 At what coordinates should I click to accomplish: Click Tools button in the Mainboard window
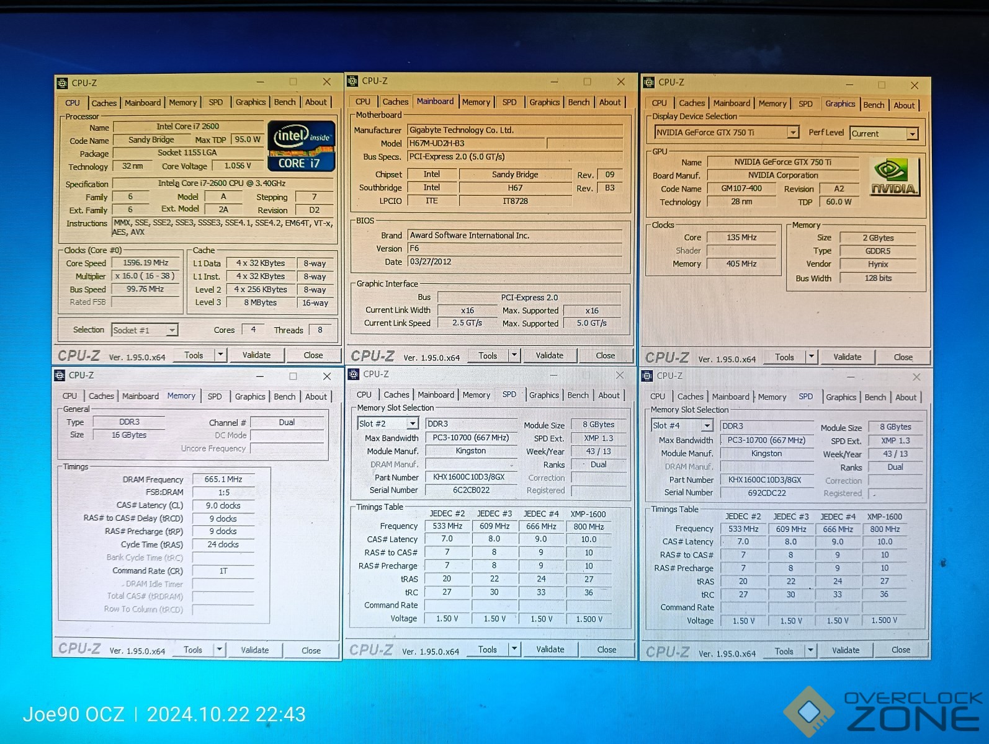click(488, 356)
